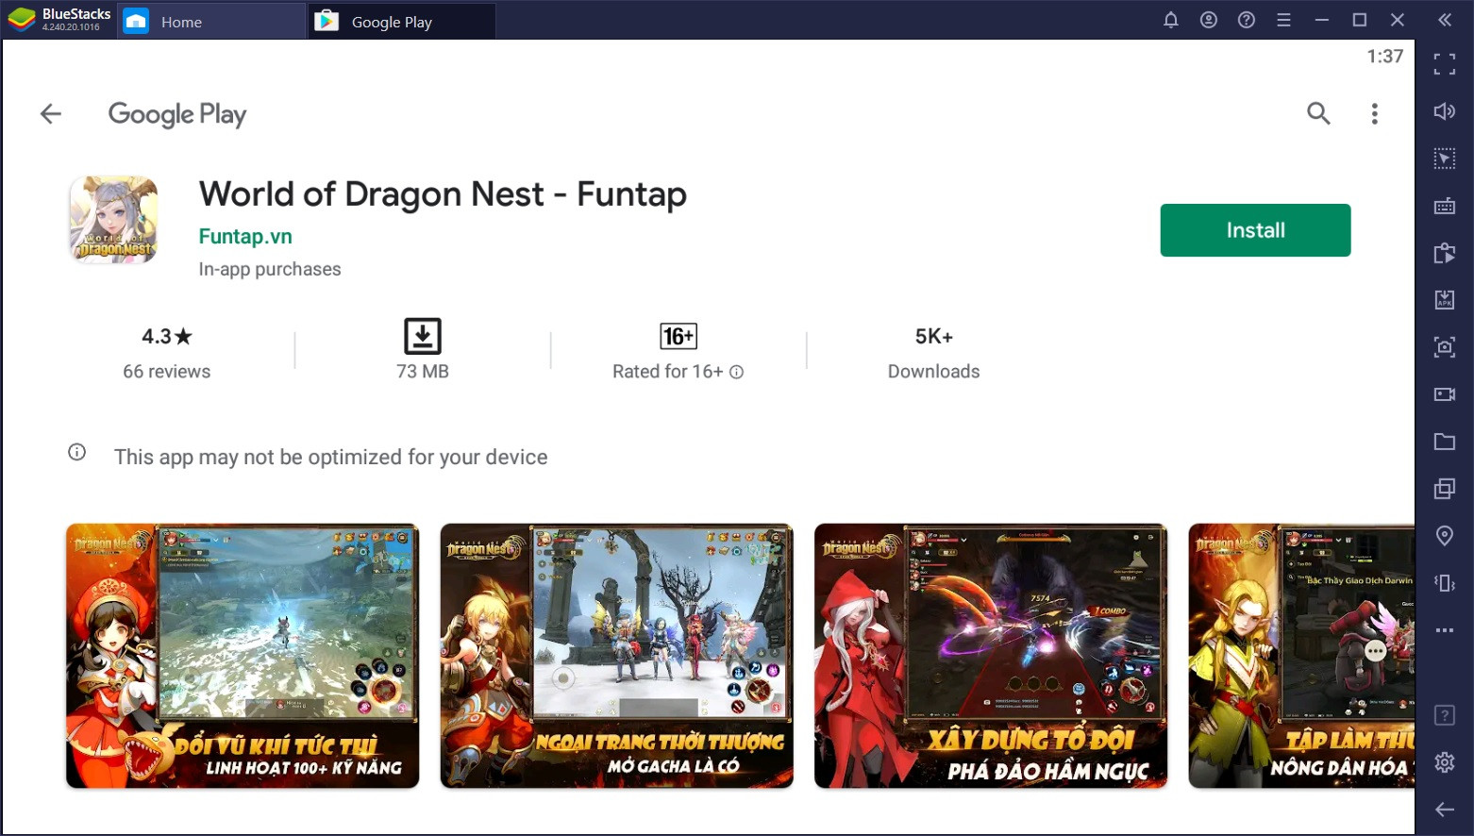Switch to the Home tab

point(180,22)
